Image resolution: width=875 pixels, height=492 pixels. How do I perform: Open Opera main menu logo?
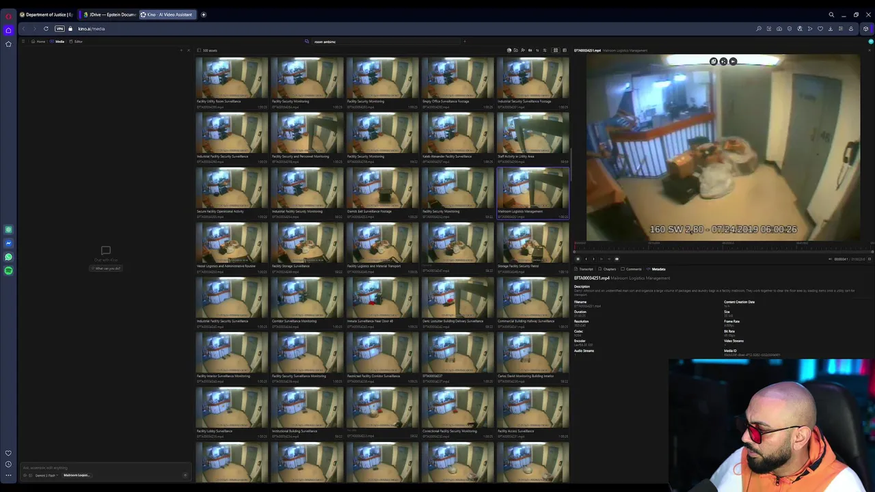(8, 15)
